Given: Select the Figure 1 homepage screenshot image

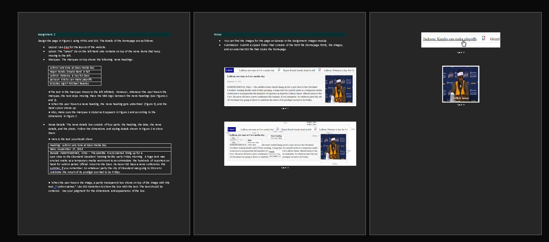Looking at the screenshot, I should click(x=290, y=87).
